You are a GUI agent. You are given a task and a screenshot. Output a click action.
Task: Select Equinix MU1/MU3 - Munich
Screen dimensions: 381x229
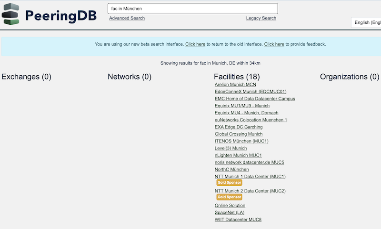coord(242,106)
